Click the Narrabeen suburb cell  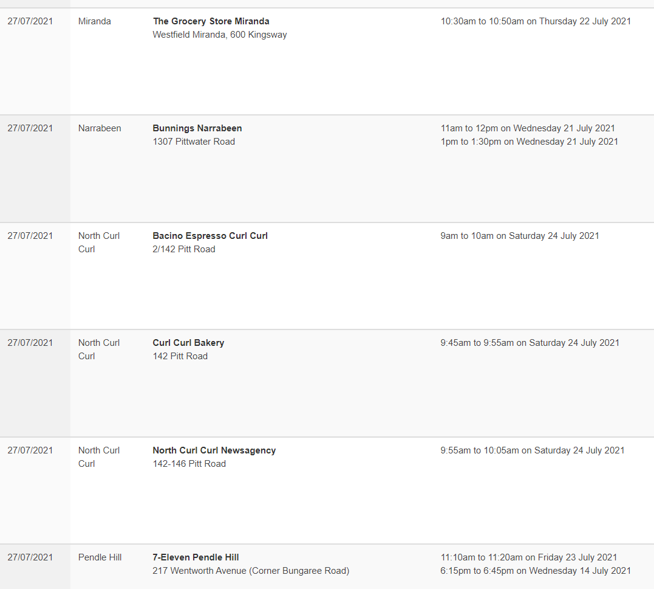[x=100, y=128]
